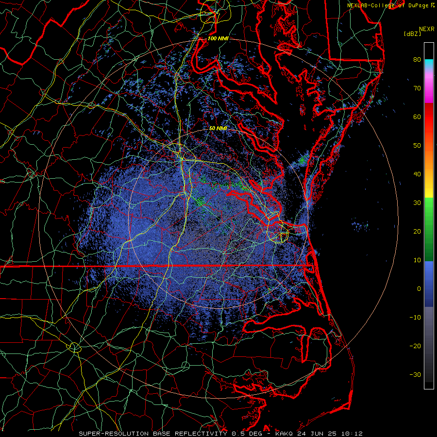The image size is (437, 437).
Task: Click the 10 value on the dBZ scale
Action: (417, 260)
